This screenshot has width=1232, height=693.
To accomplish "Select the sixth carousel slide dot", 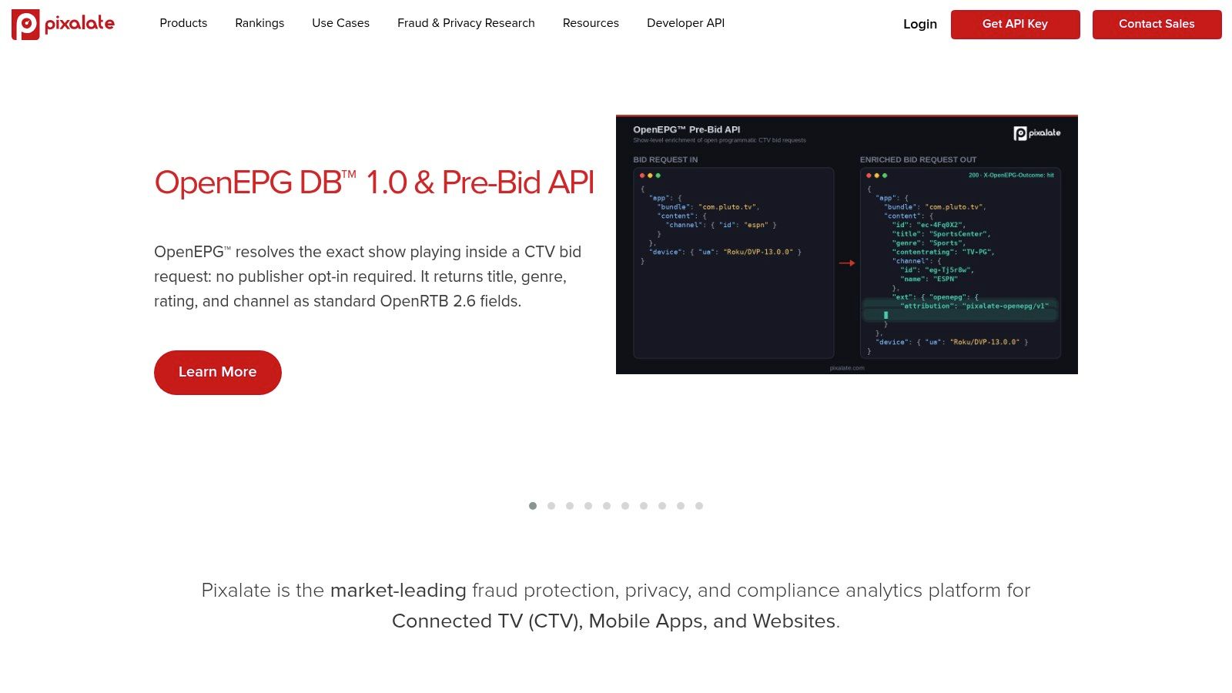I will click(625, 506).
